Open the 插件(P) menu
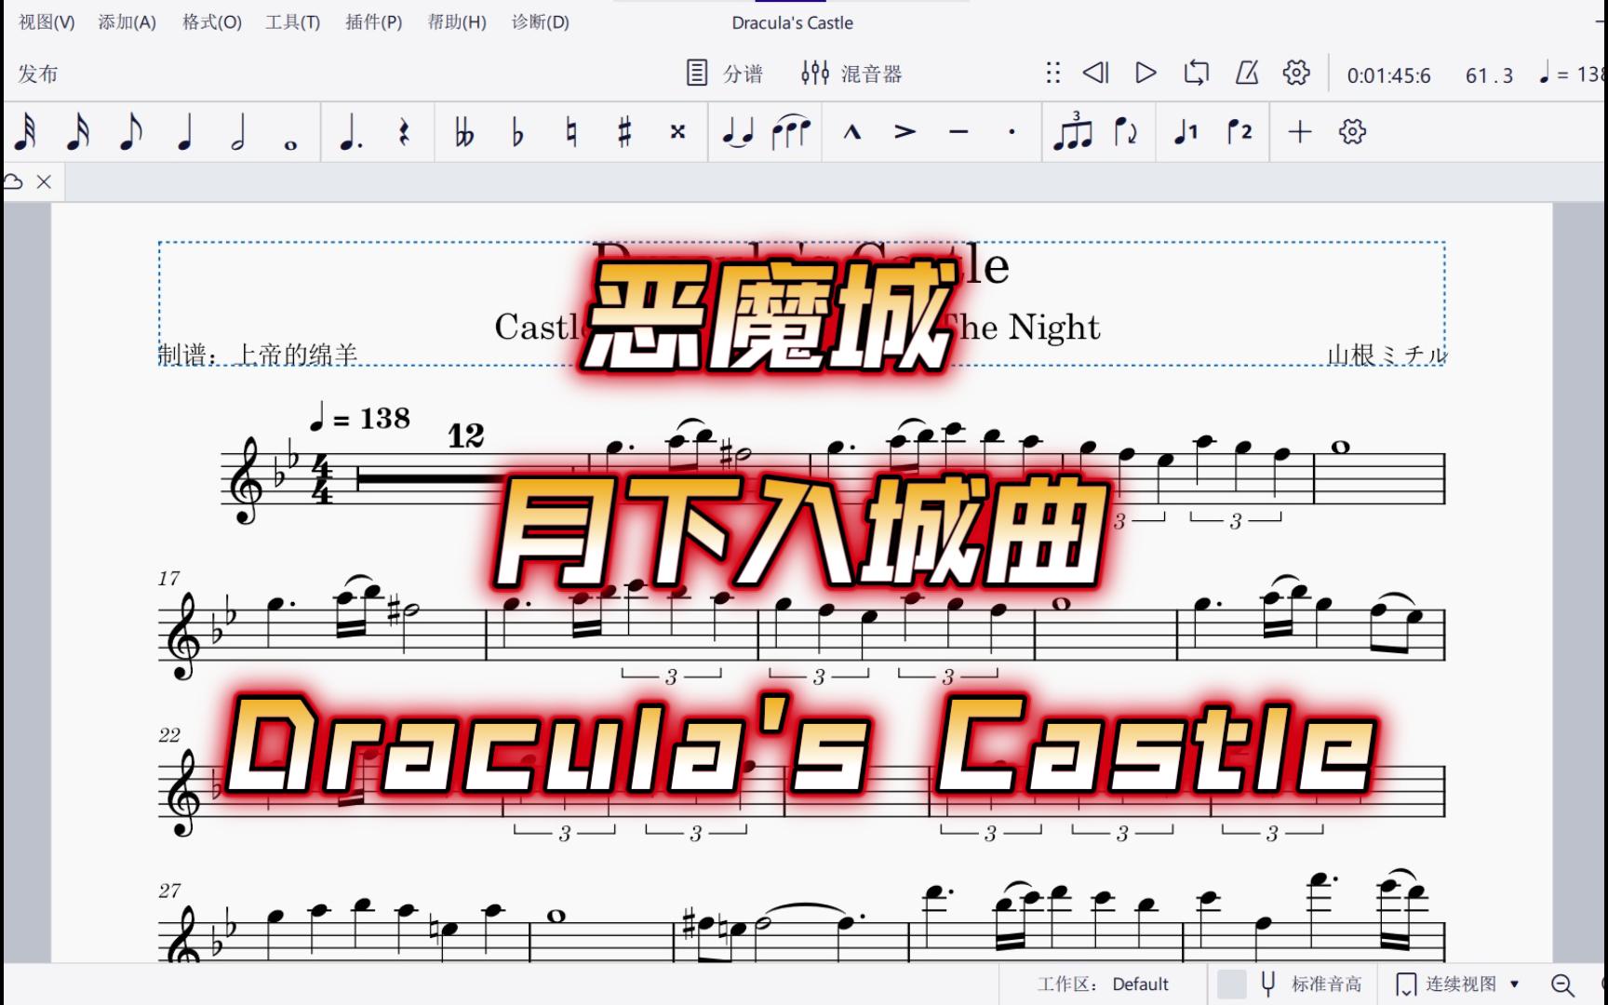1608x1005 pixels. pos(373,21)
